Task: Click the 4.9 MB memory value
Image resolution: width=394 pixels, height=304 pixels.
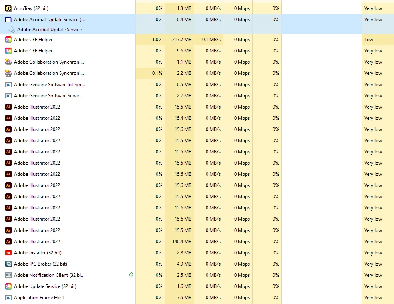Action: (184, 264)
